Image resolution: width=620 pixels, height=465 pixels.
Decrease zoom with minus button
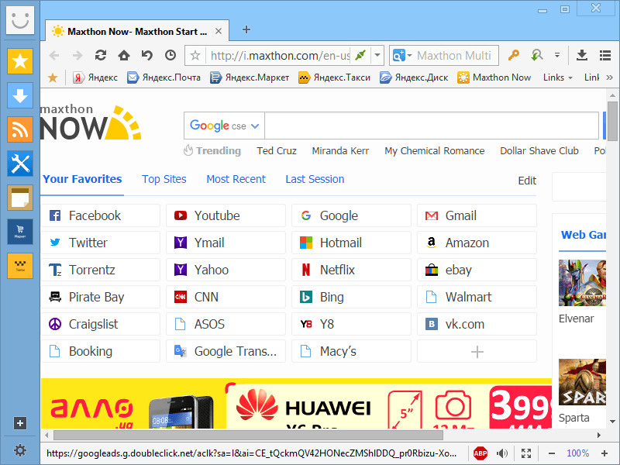552,453
